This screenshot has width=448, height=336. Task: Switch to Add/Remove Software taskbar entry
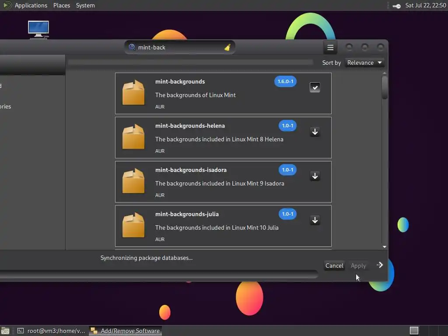tap(125, 331)
